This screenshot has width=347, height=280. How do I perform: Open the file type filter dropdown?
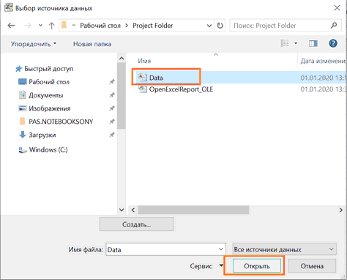click(x=285, y=249)
